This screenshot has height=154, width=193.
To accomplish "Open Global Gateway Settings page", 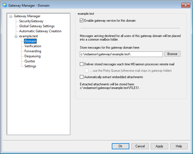I will tap(37, 26).
